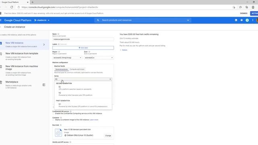The width and height of the screenshot is (258, 145).
Task: Open the browser collections icon
Action: click(247, 7)
